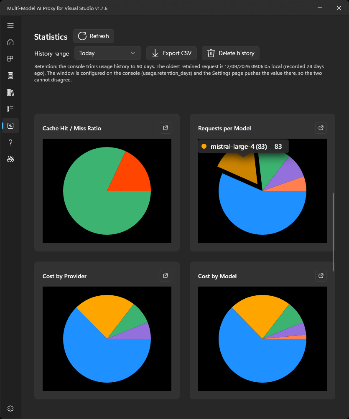This screenshot has width=349, height=419.
Task: Click the Delete history button
Action: [x=231, y=53]
